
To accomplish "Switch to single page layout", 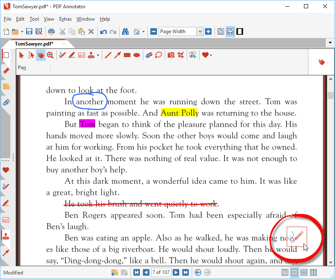I will (x=285, y=273).
